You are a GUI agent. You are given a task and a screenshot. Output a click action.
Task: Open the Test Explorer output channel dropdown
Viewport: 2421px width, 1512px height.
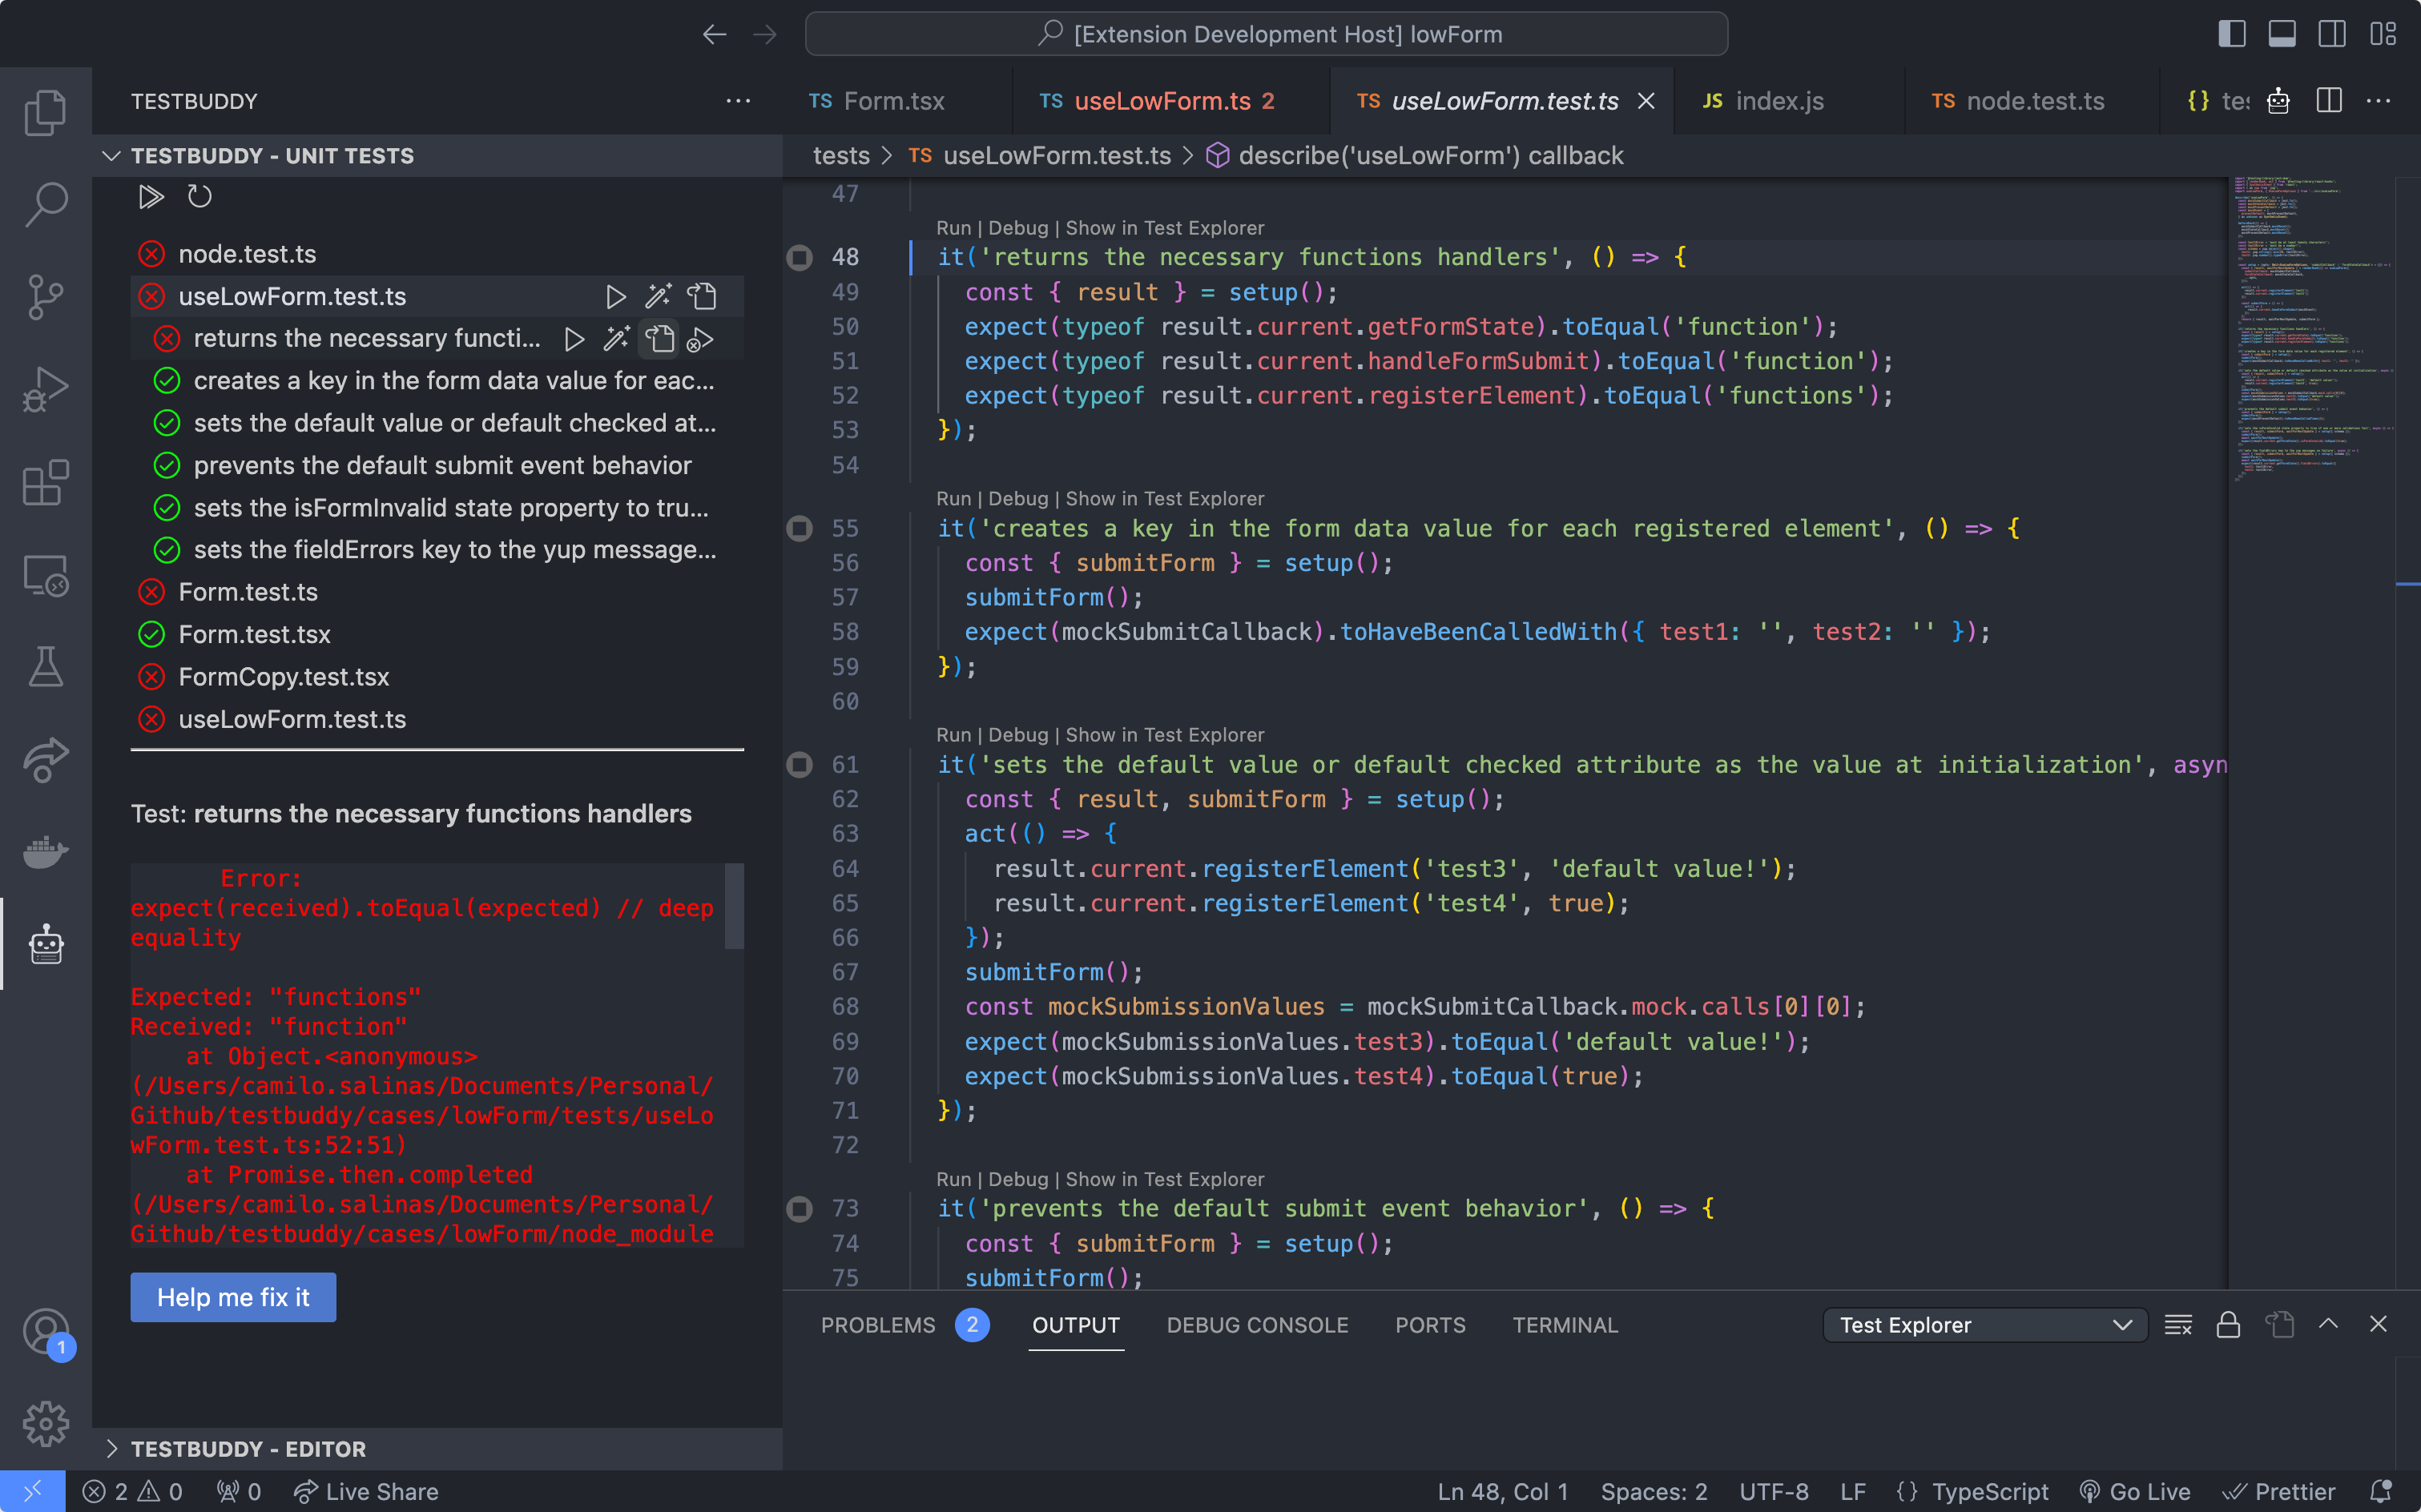click(x=1985, y=1325)
